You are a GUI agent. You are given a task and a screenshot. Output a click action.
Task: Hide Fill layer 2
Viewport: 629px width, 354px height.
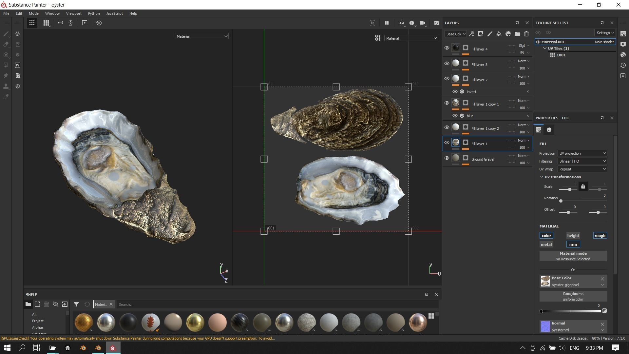447,79
